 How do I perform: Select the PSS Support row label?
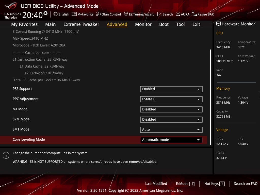22,89
